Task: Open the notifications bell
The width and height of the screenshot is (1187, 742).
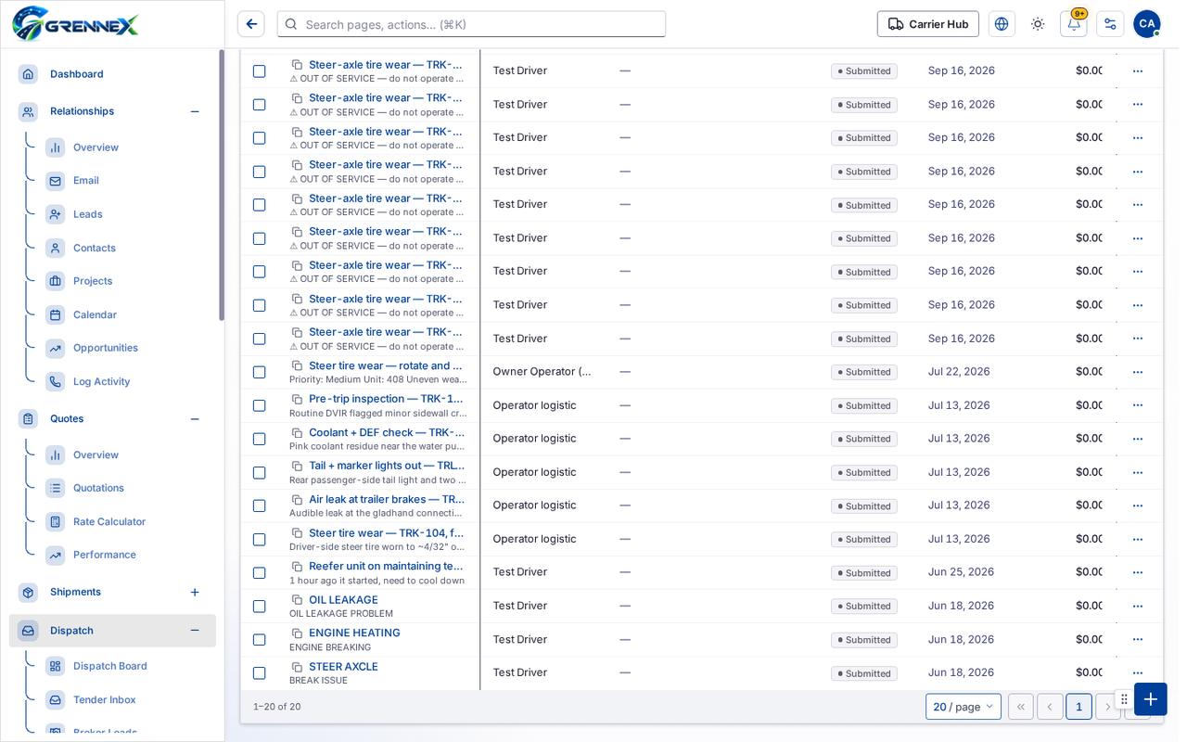Action: (x=1074, y=24)
